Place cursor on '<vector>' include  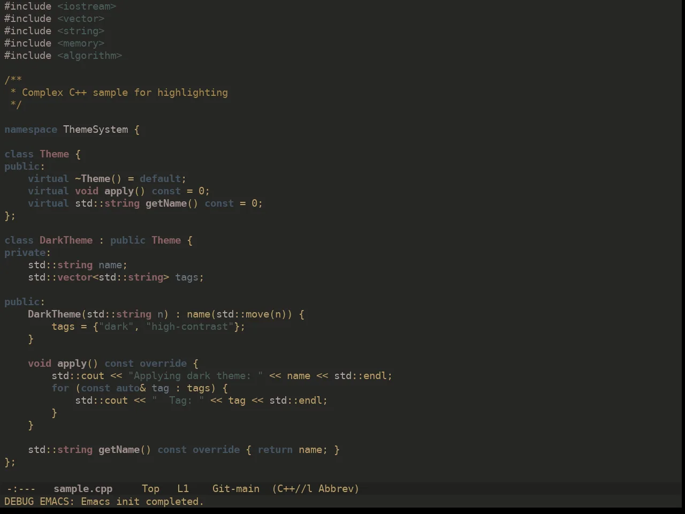(x=81, y=19)
